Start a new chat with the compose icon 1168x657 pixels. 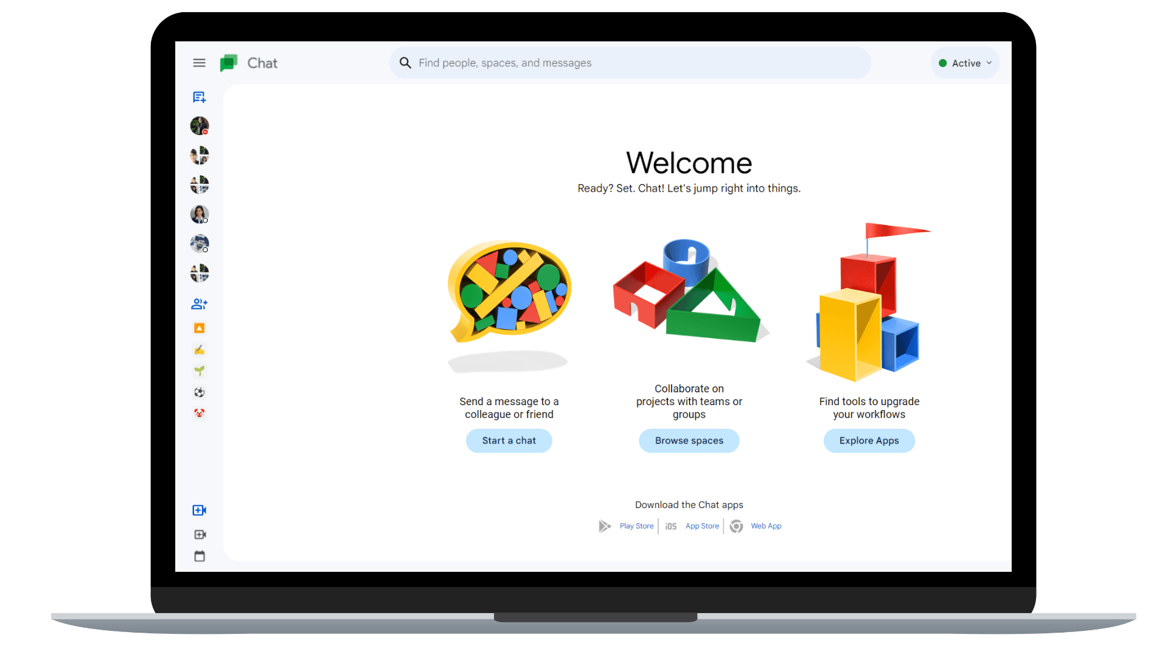click(x=199, y=97)
